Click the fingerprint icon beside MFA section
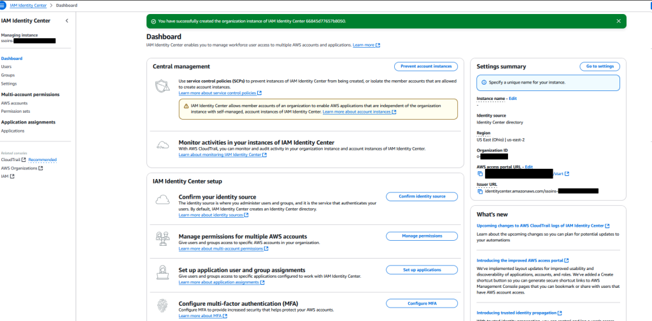 point(162,306)
